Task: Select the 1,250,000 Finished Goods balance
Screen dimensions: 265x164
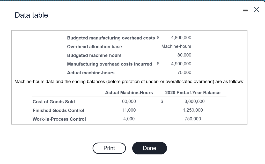Action: pos(193,110)
